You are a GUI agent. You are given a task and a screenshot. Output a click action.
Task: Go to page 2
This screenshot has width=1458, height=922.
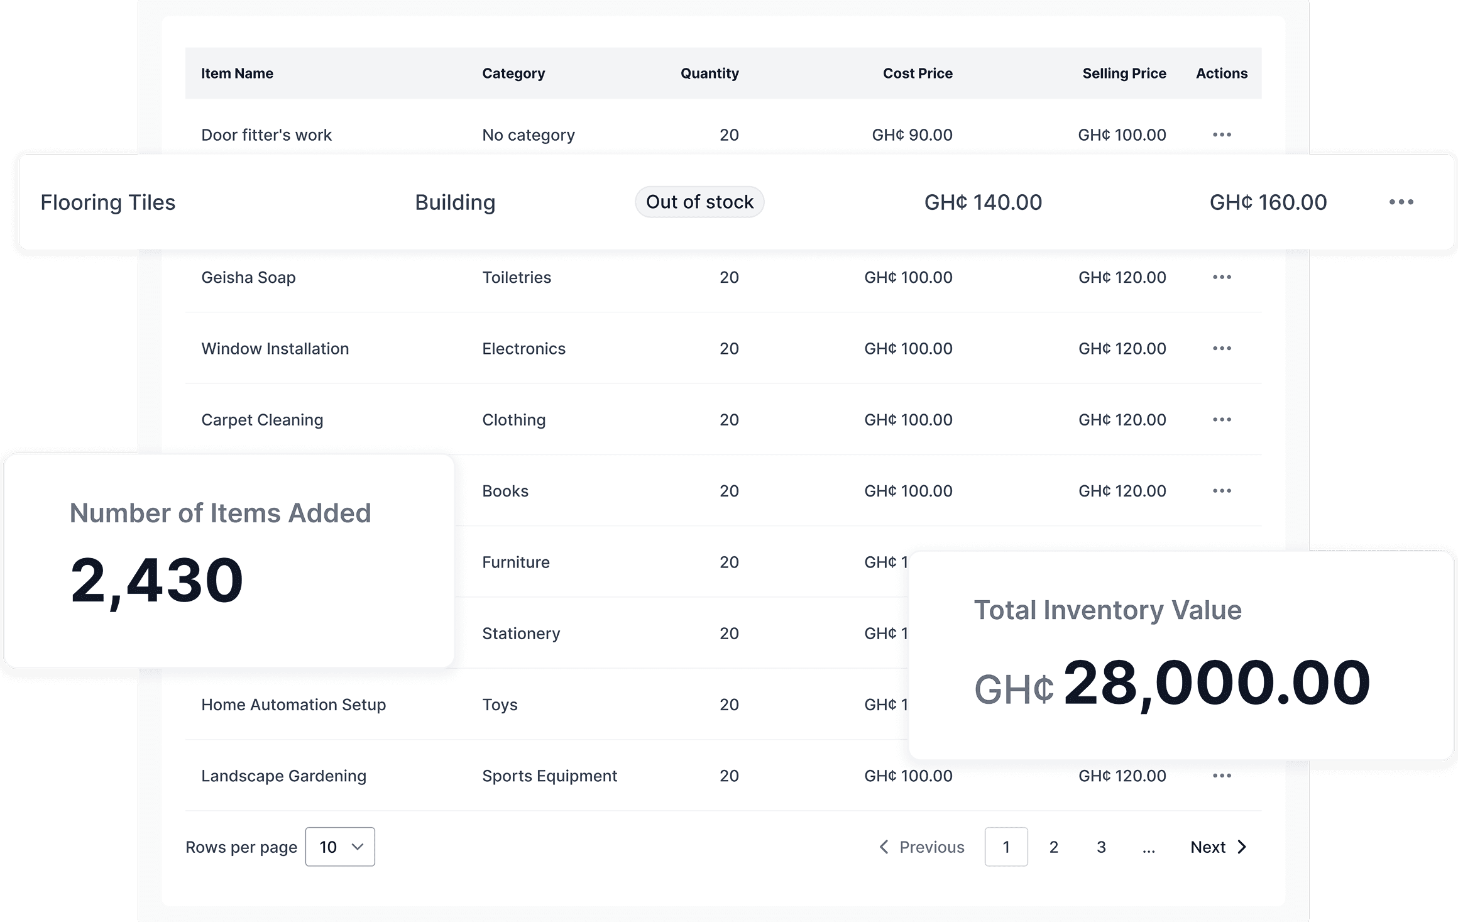pos(1053,847)
